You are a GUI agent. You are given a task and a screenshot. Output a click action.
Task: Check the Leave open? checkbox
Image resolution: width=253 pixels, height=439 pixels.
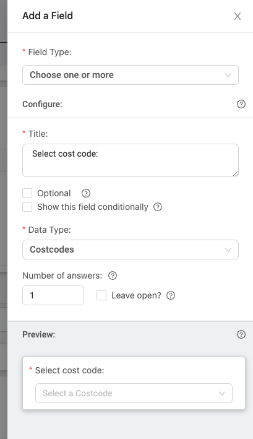click(x=101, y=295)
